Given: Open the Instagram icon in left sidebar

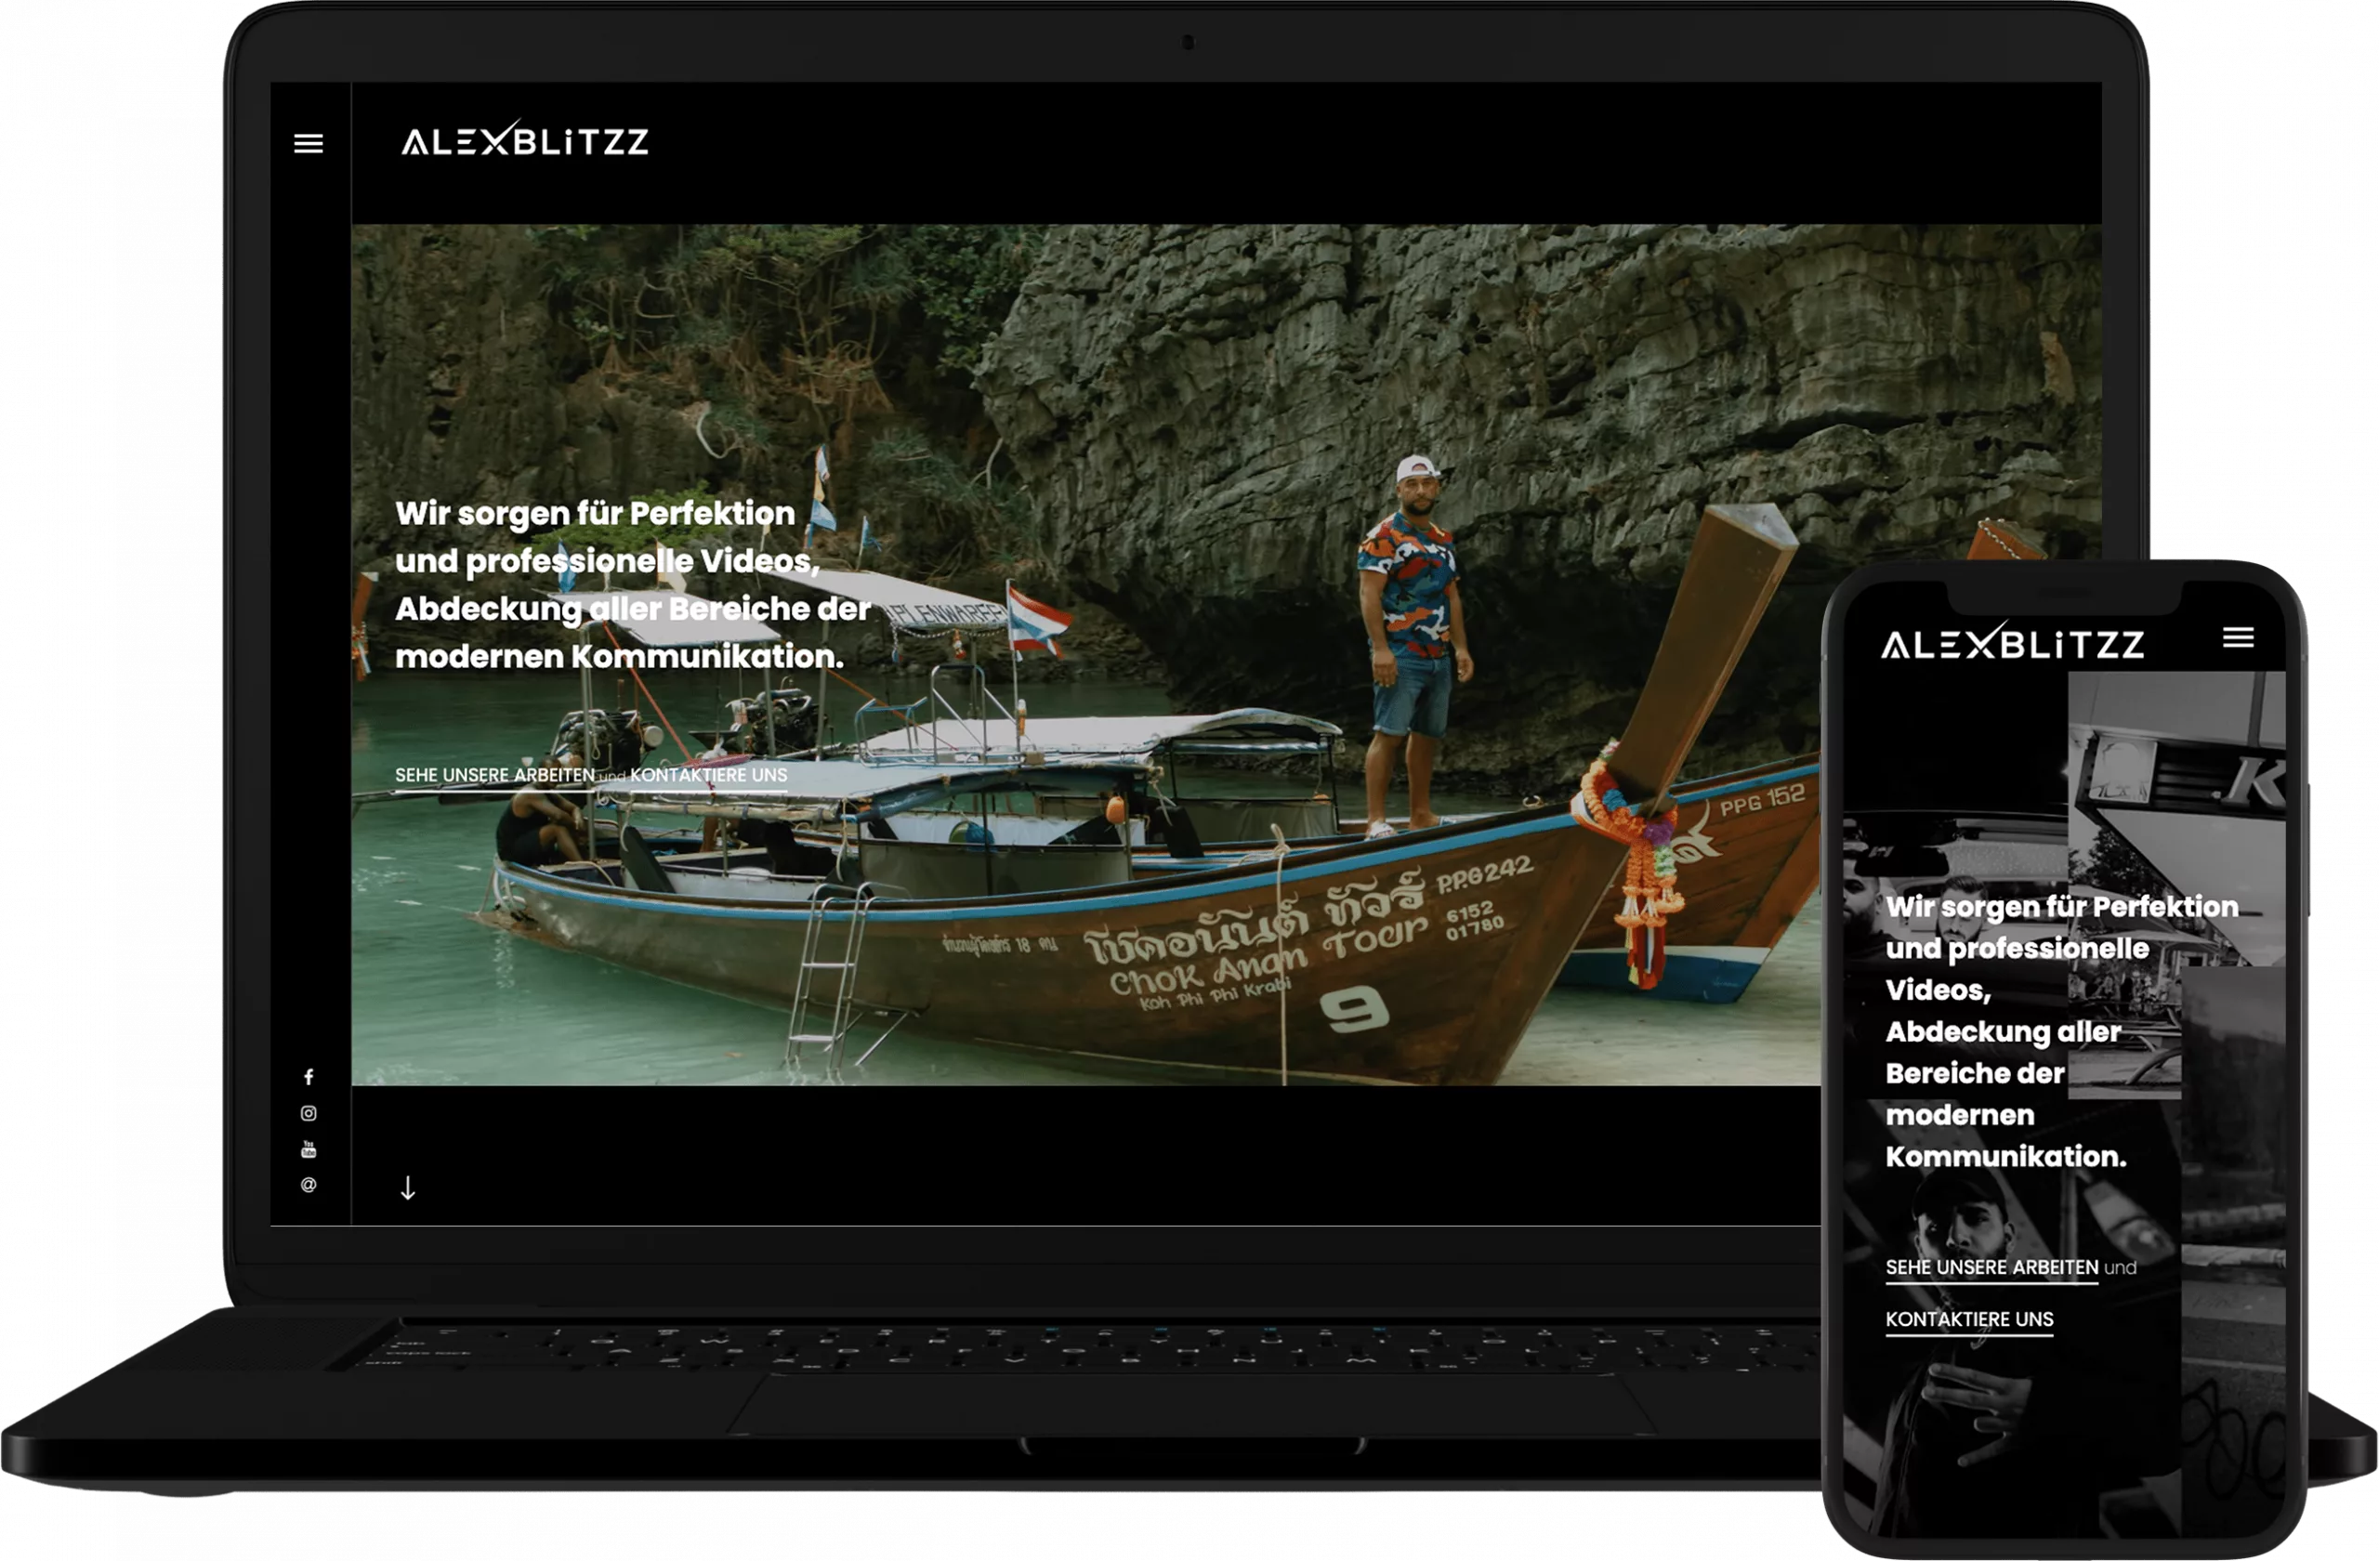Looking at the screenshot, I should pos(309,1113).
